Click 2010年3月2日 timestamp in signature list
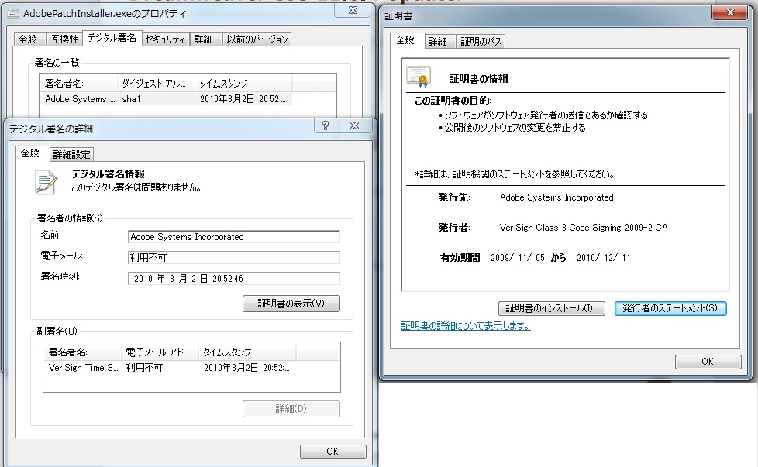The height and width of the screenshot is (467, 758). [x=243, y=99]
